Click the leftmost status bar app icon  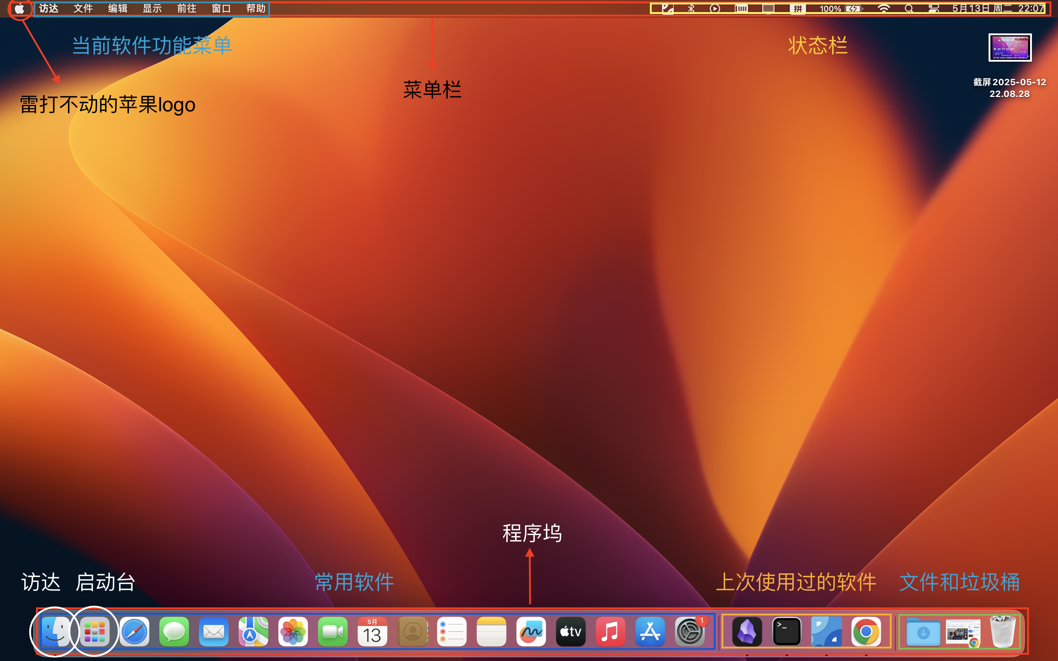(x=667, y=9)
